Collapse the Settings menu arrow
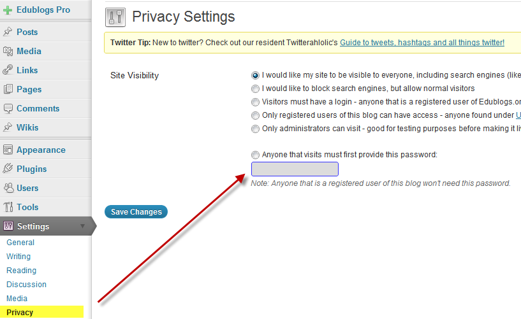Viewport: 521px width, 319px height. tap(82, 226)
